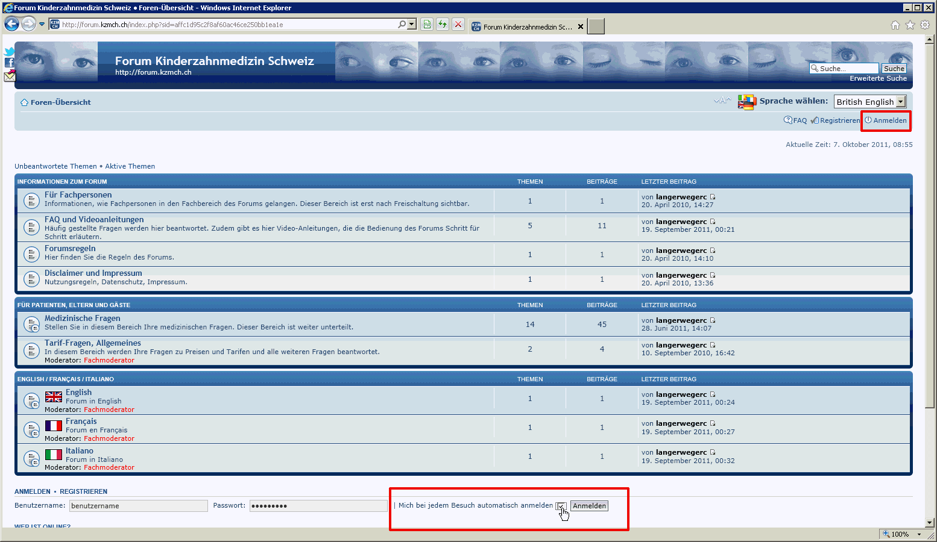
Task: Click the Anmelden button beside the checkbox
Action: [x=589, y=506]
